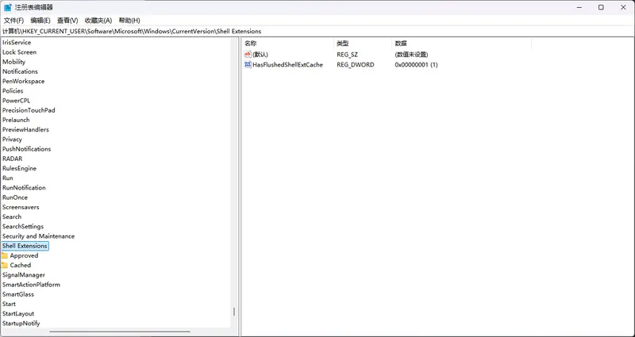Select the RunOnce key
635x337 pixels.
tap(15, 197)
